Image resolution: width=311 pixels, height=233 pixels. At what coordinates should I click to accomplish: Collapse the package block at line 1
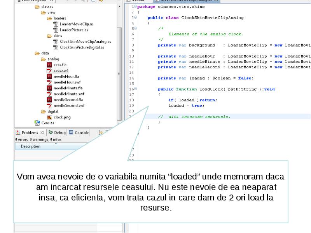pos(135,6)
